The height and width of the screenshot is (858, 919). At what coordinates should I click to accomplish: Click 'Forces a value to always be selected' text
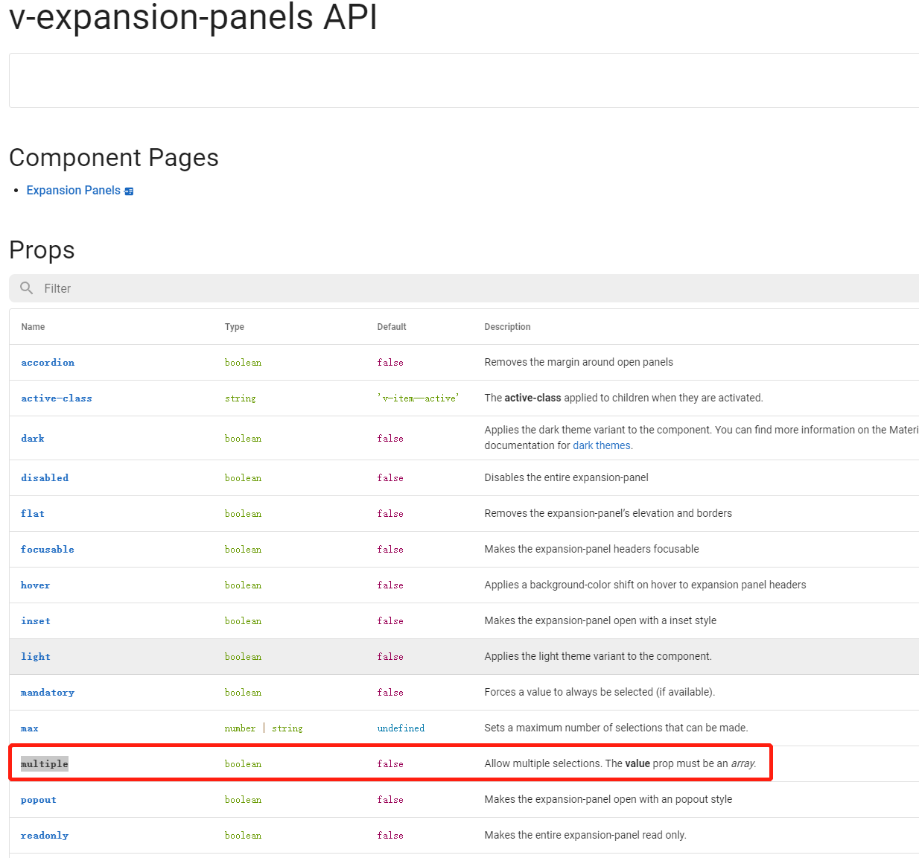click(600, 692)
